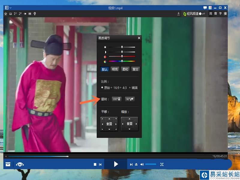This screenshot has height=180, width=240.
Task: Pan video to upper-right corner arrow
Action: (x=116, y=119)
